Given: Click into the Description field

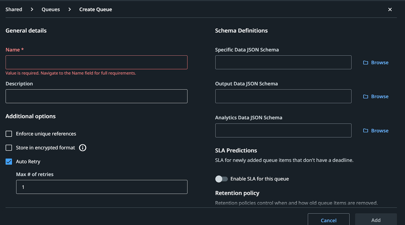Looking at the screenshot, I should point(96,96).
